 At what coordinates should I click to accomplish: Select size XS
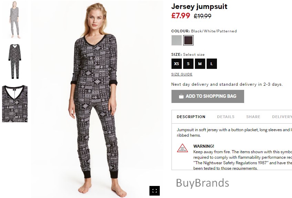pos(177,64)
